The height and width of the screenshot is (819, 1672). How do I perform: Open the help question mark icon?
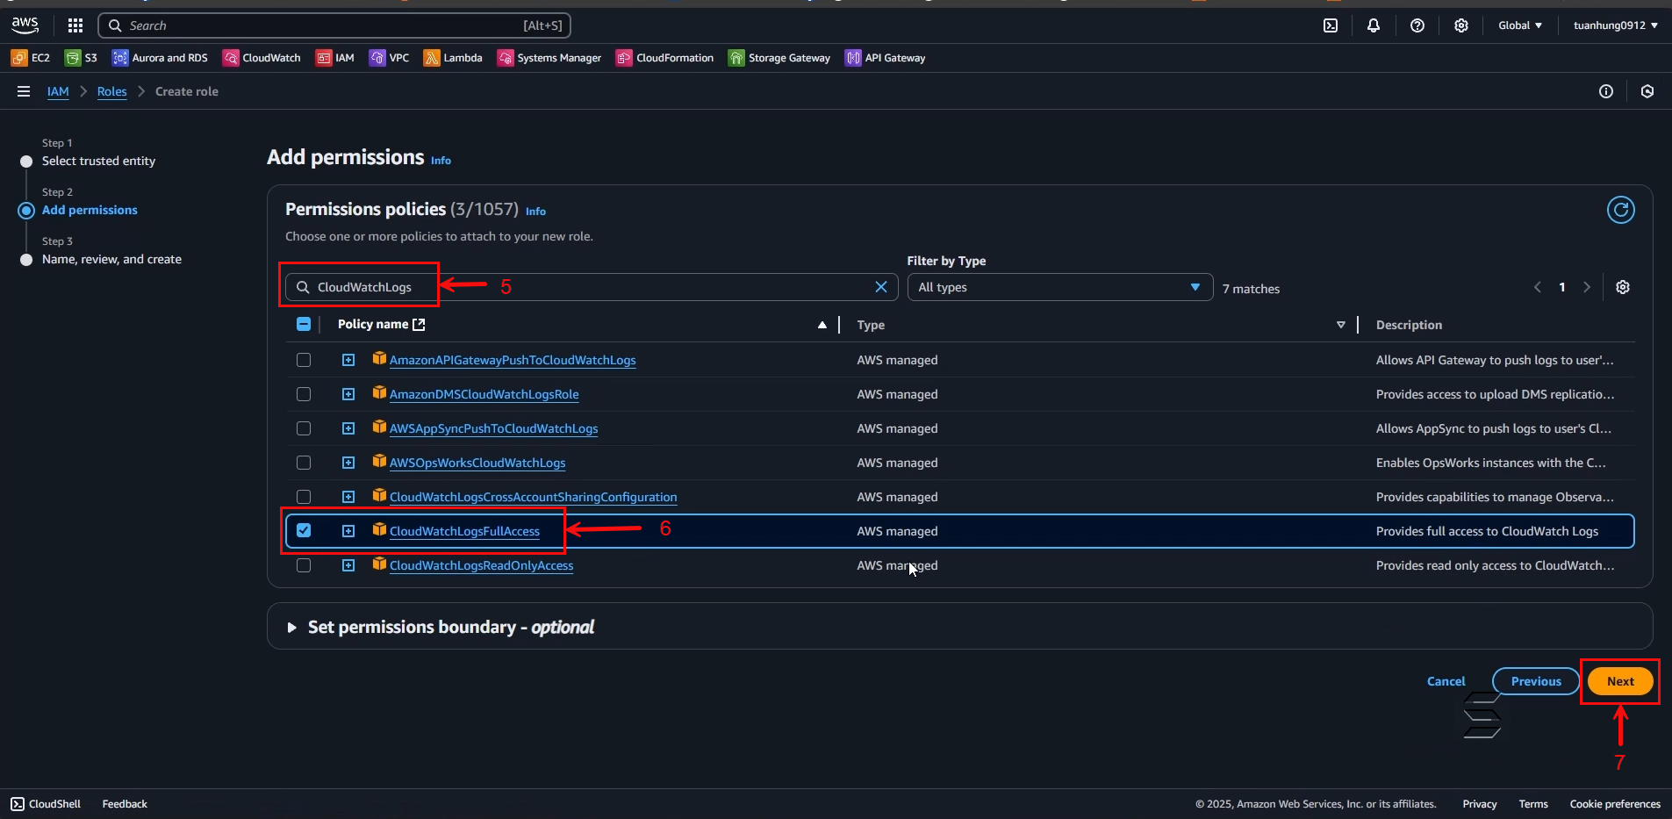click(x=1417, y=25)
